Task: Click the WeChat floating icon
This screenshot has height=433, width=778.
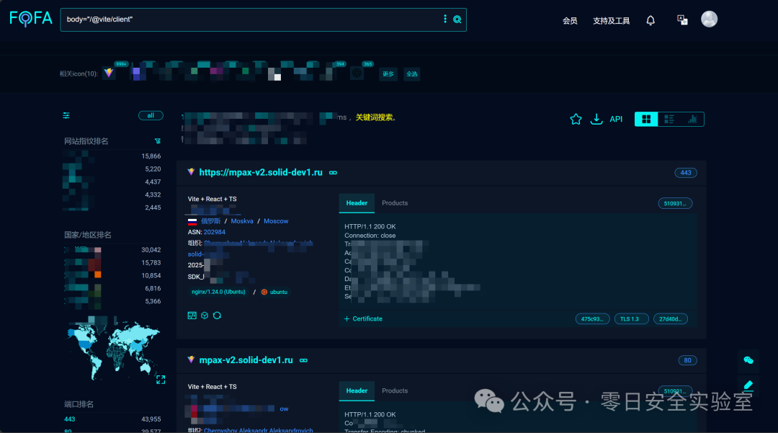Action: coord(748,360)
